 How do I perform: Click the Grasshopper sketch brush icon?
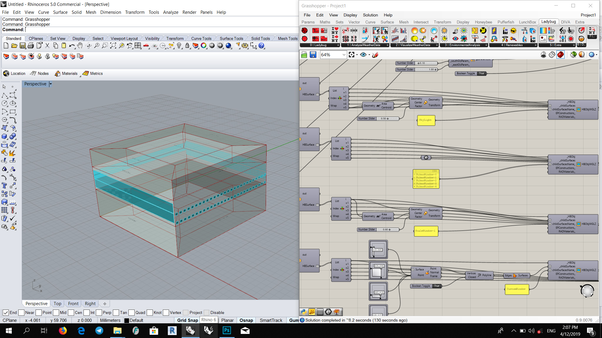[x=375, y=55]
